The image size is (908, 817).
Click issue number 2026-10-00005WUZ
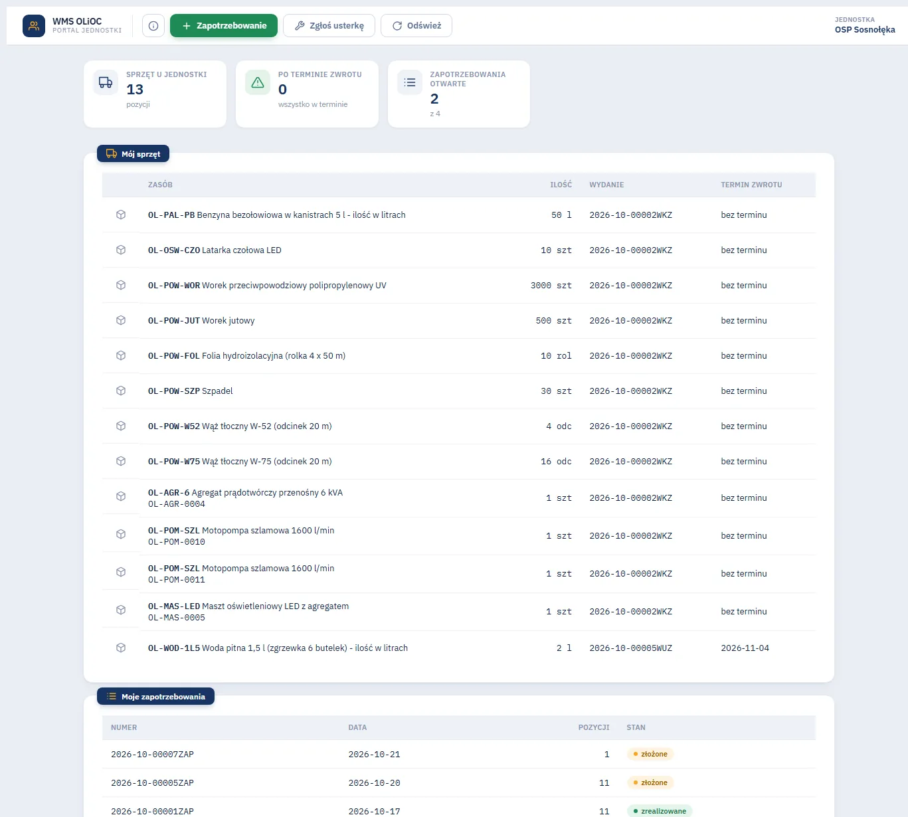point(630,648)
